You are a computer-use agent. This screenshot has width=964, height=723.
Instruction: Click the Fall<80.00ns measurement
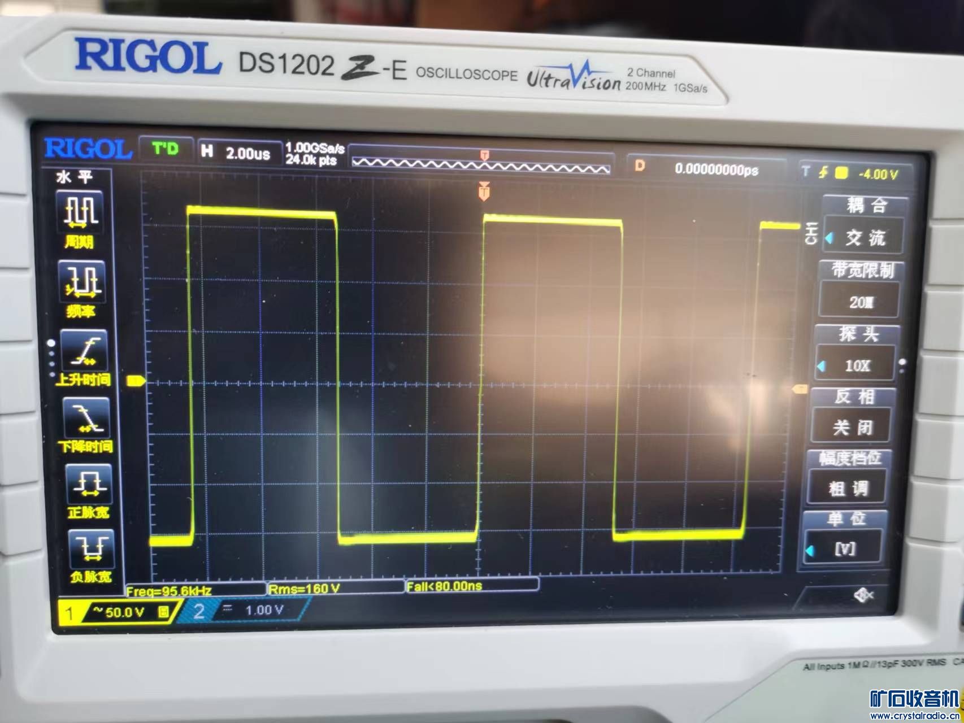(472, 586)
